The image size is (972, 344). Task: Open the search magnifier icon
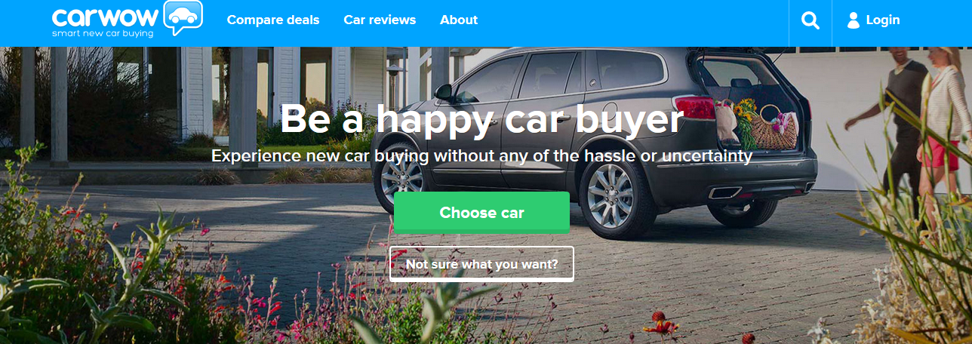[811, 21]
